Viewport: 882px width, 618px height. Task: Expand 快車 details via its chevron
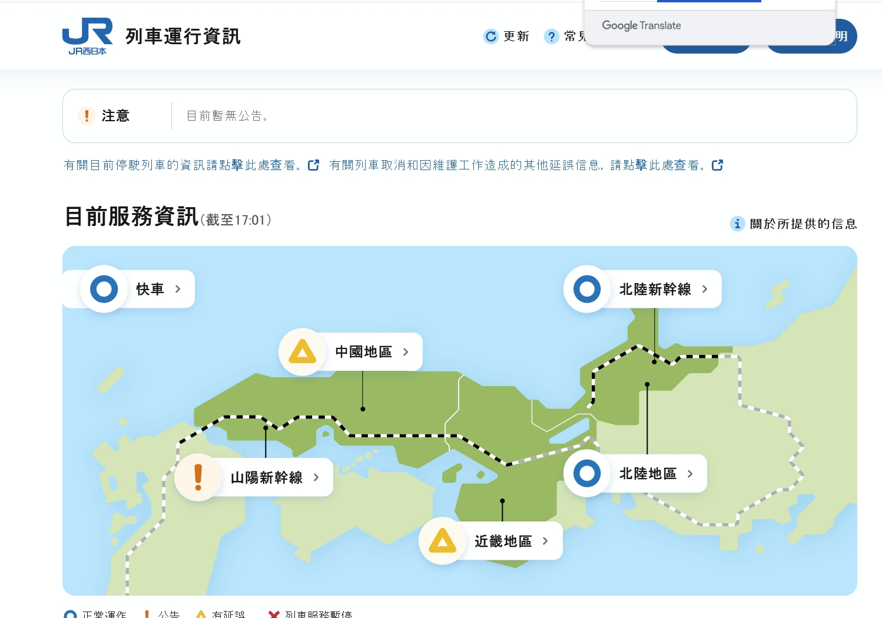click(178, 289)
